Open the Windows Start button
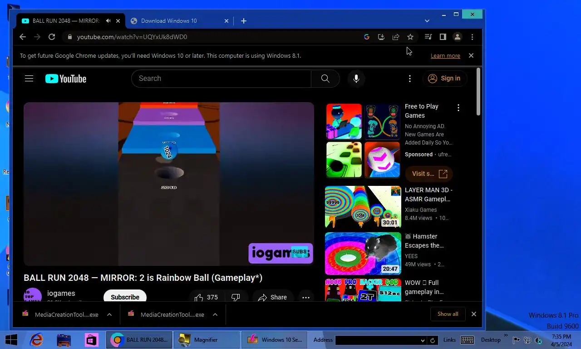Viewport: 581px width, 349px height. tap(11, 339)
